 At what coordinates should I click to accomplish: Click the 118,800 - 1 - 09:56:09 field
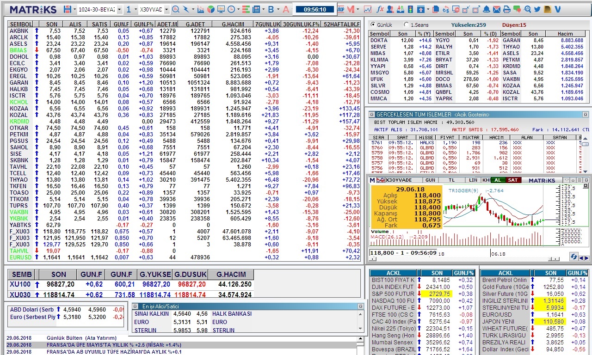tap(403, 253)
